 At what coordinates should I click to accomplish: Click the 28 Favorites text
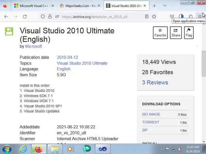point(158,72)
